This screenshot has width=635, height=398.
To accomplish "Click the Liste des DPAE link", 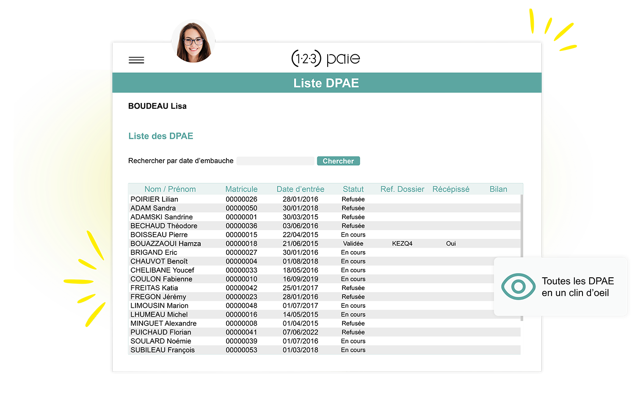I will coord(160,136).
